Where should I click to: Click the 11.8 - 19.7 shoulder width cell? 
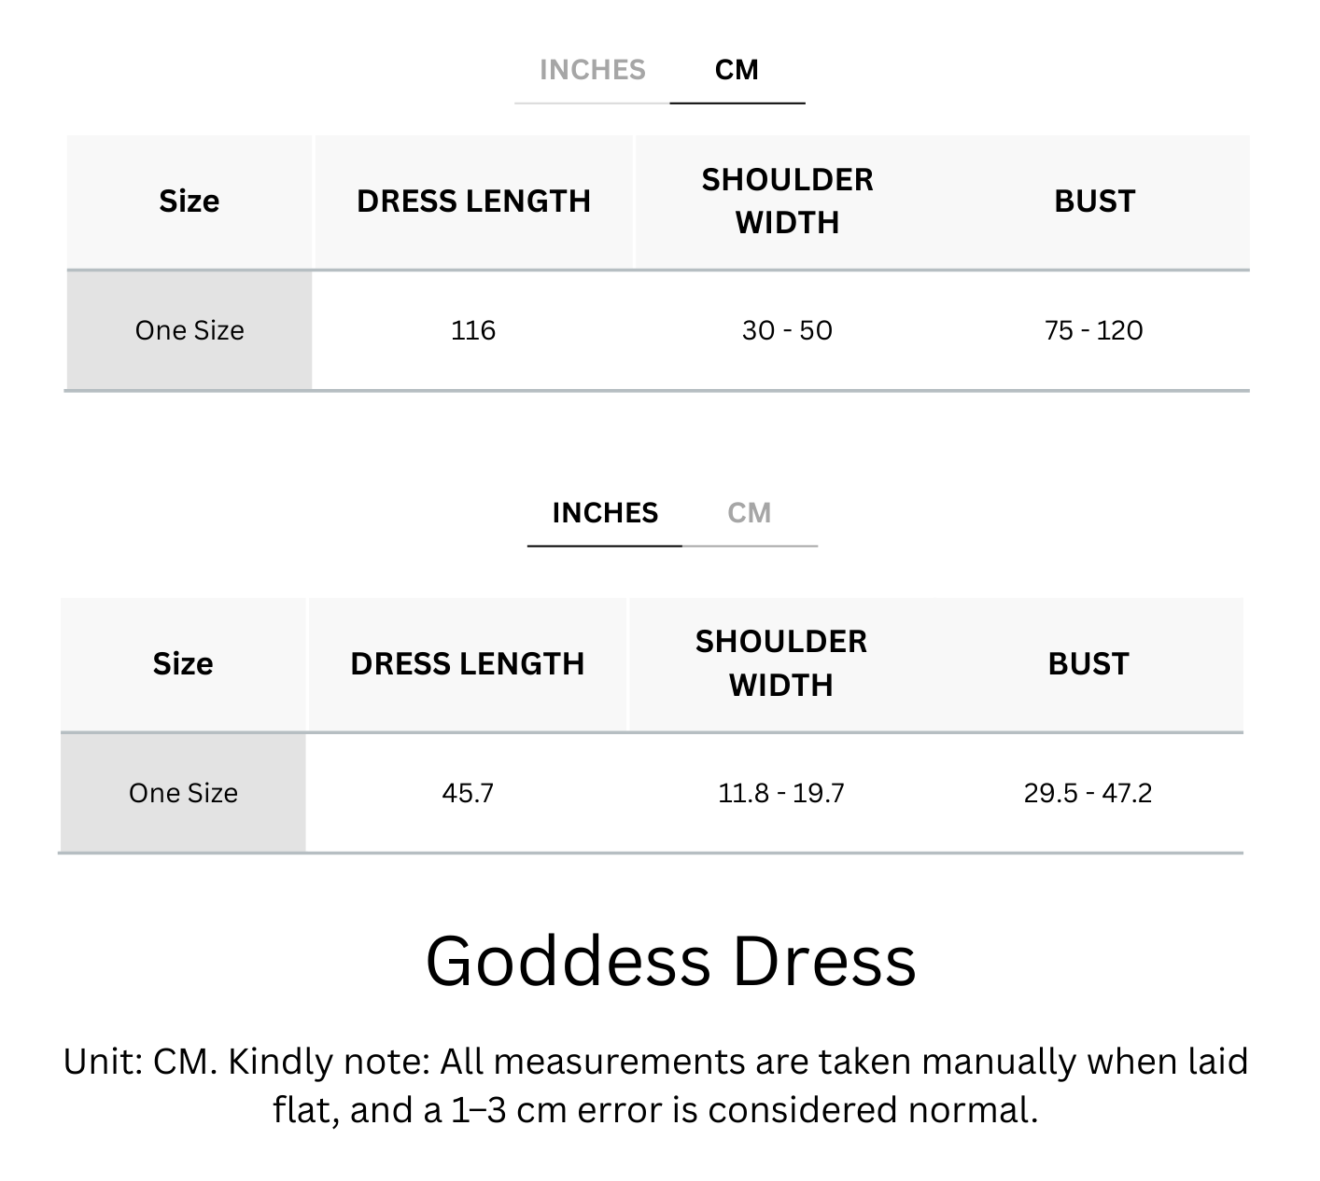coord(781,793)
